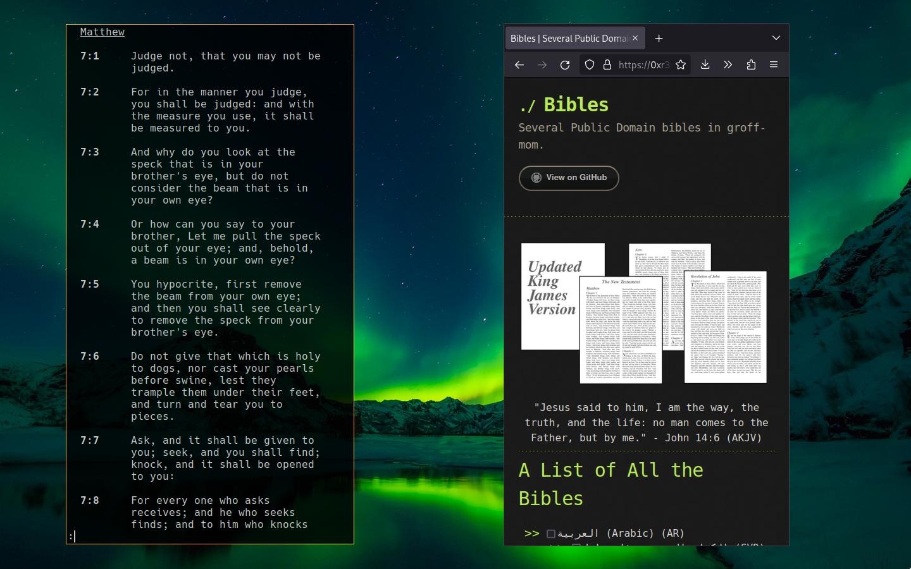Image resolution: width=911 pixels, height=569 pixels.
Task: Open the extensions puzzle icon
Action: pyautogui.click(x=751, y=64)
